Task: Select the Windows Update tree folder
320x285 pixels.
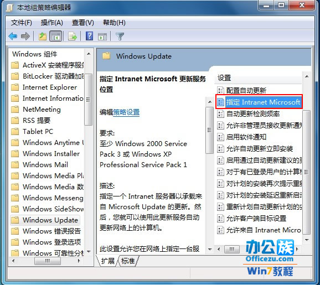Action: 45,220
